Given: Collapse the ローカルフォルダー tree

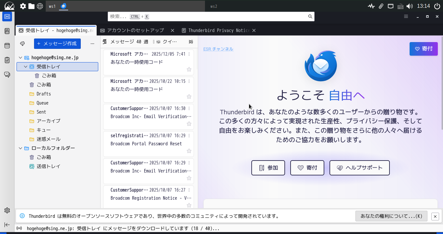Looking at the screenshot, I should (20, 148).
